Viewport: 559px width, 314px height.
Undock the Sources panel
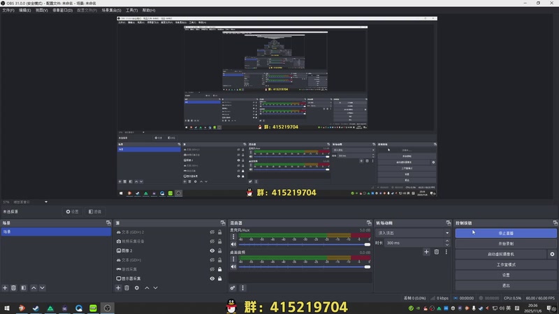223,223
